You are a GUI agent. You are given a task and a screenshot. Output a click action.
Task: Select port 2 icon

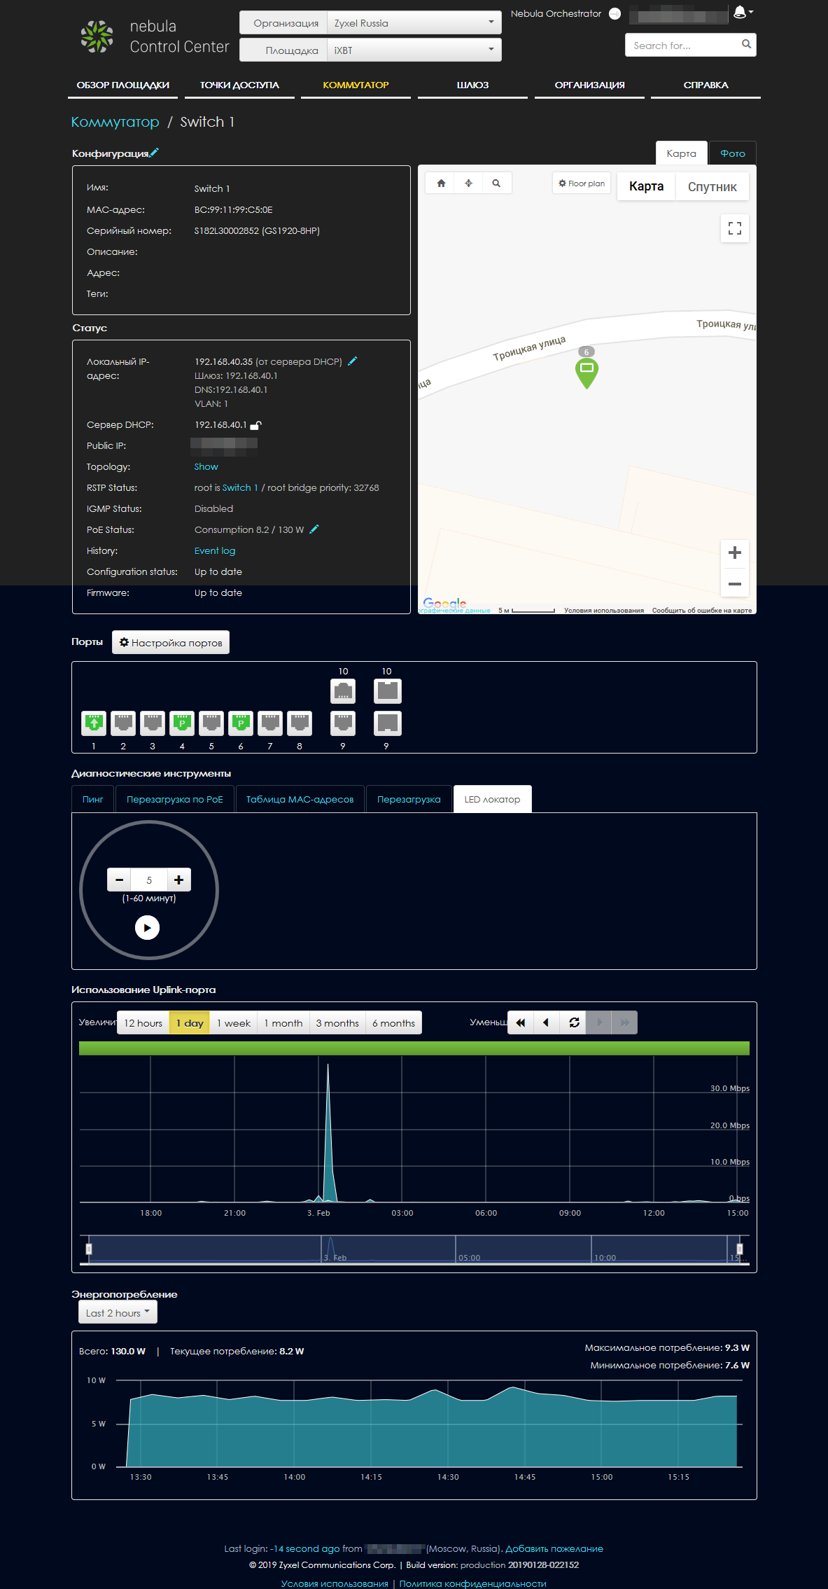pos(123,723)
